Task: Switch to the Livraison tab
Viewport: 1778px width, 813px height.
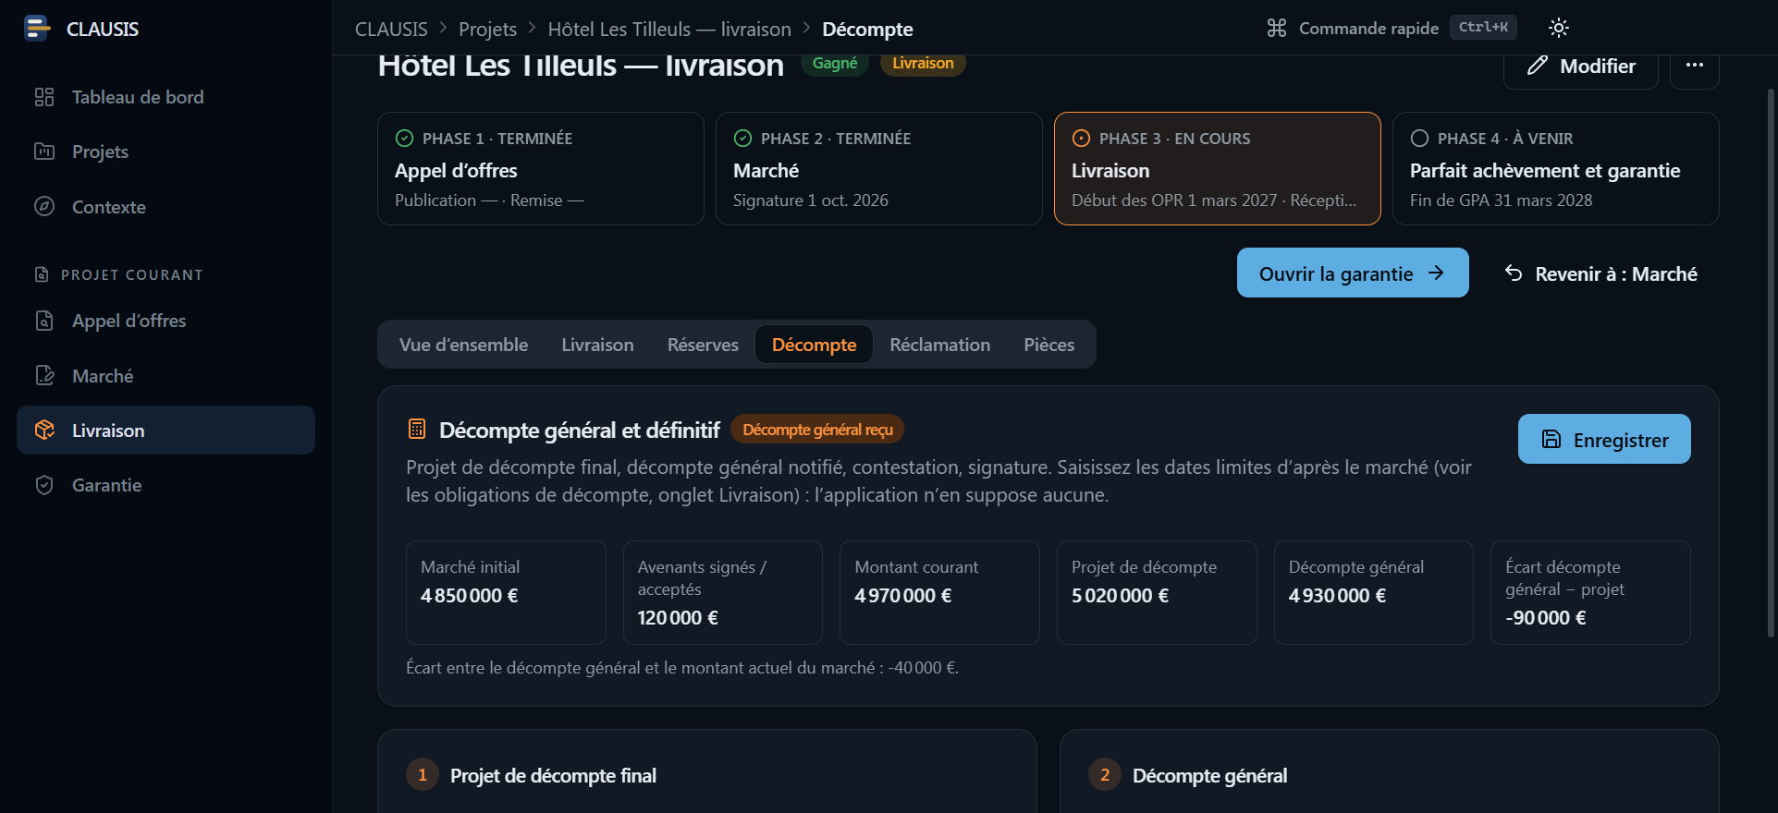Action: 598,345
